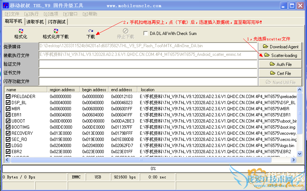Switch to the 闪存测试 tab

click(57, 22)
